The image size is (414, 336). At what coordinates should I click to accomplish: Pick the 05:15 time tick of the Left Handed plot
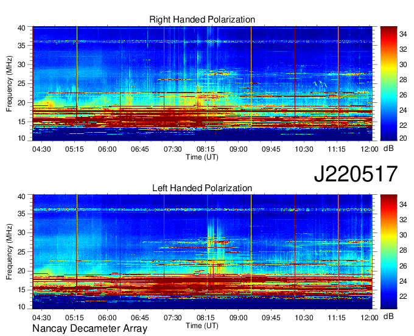(x=74, y=318)
